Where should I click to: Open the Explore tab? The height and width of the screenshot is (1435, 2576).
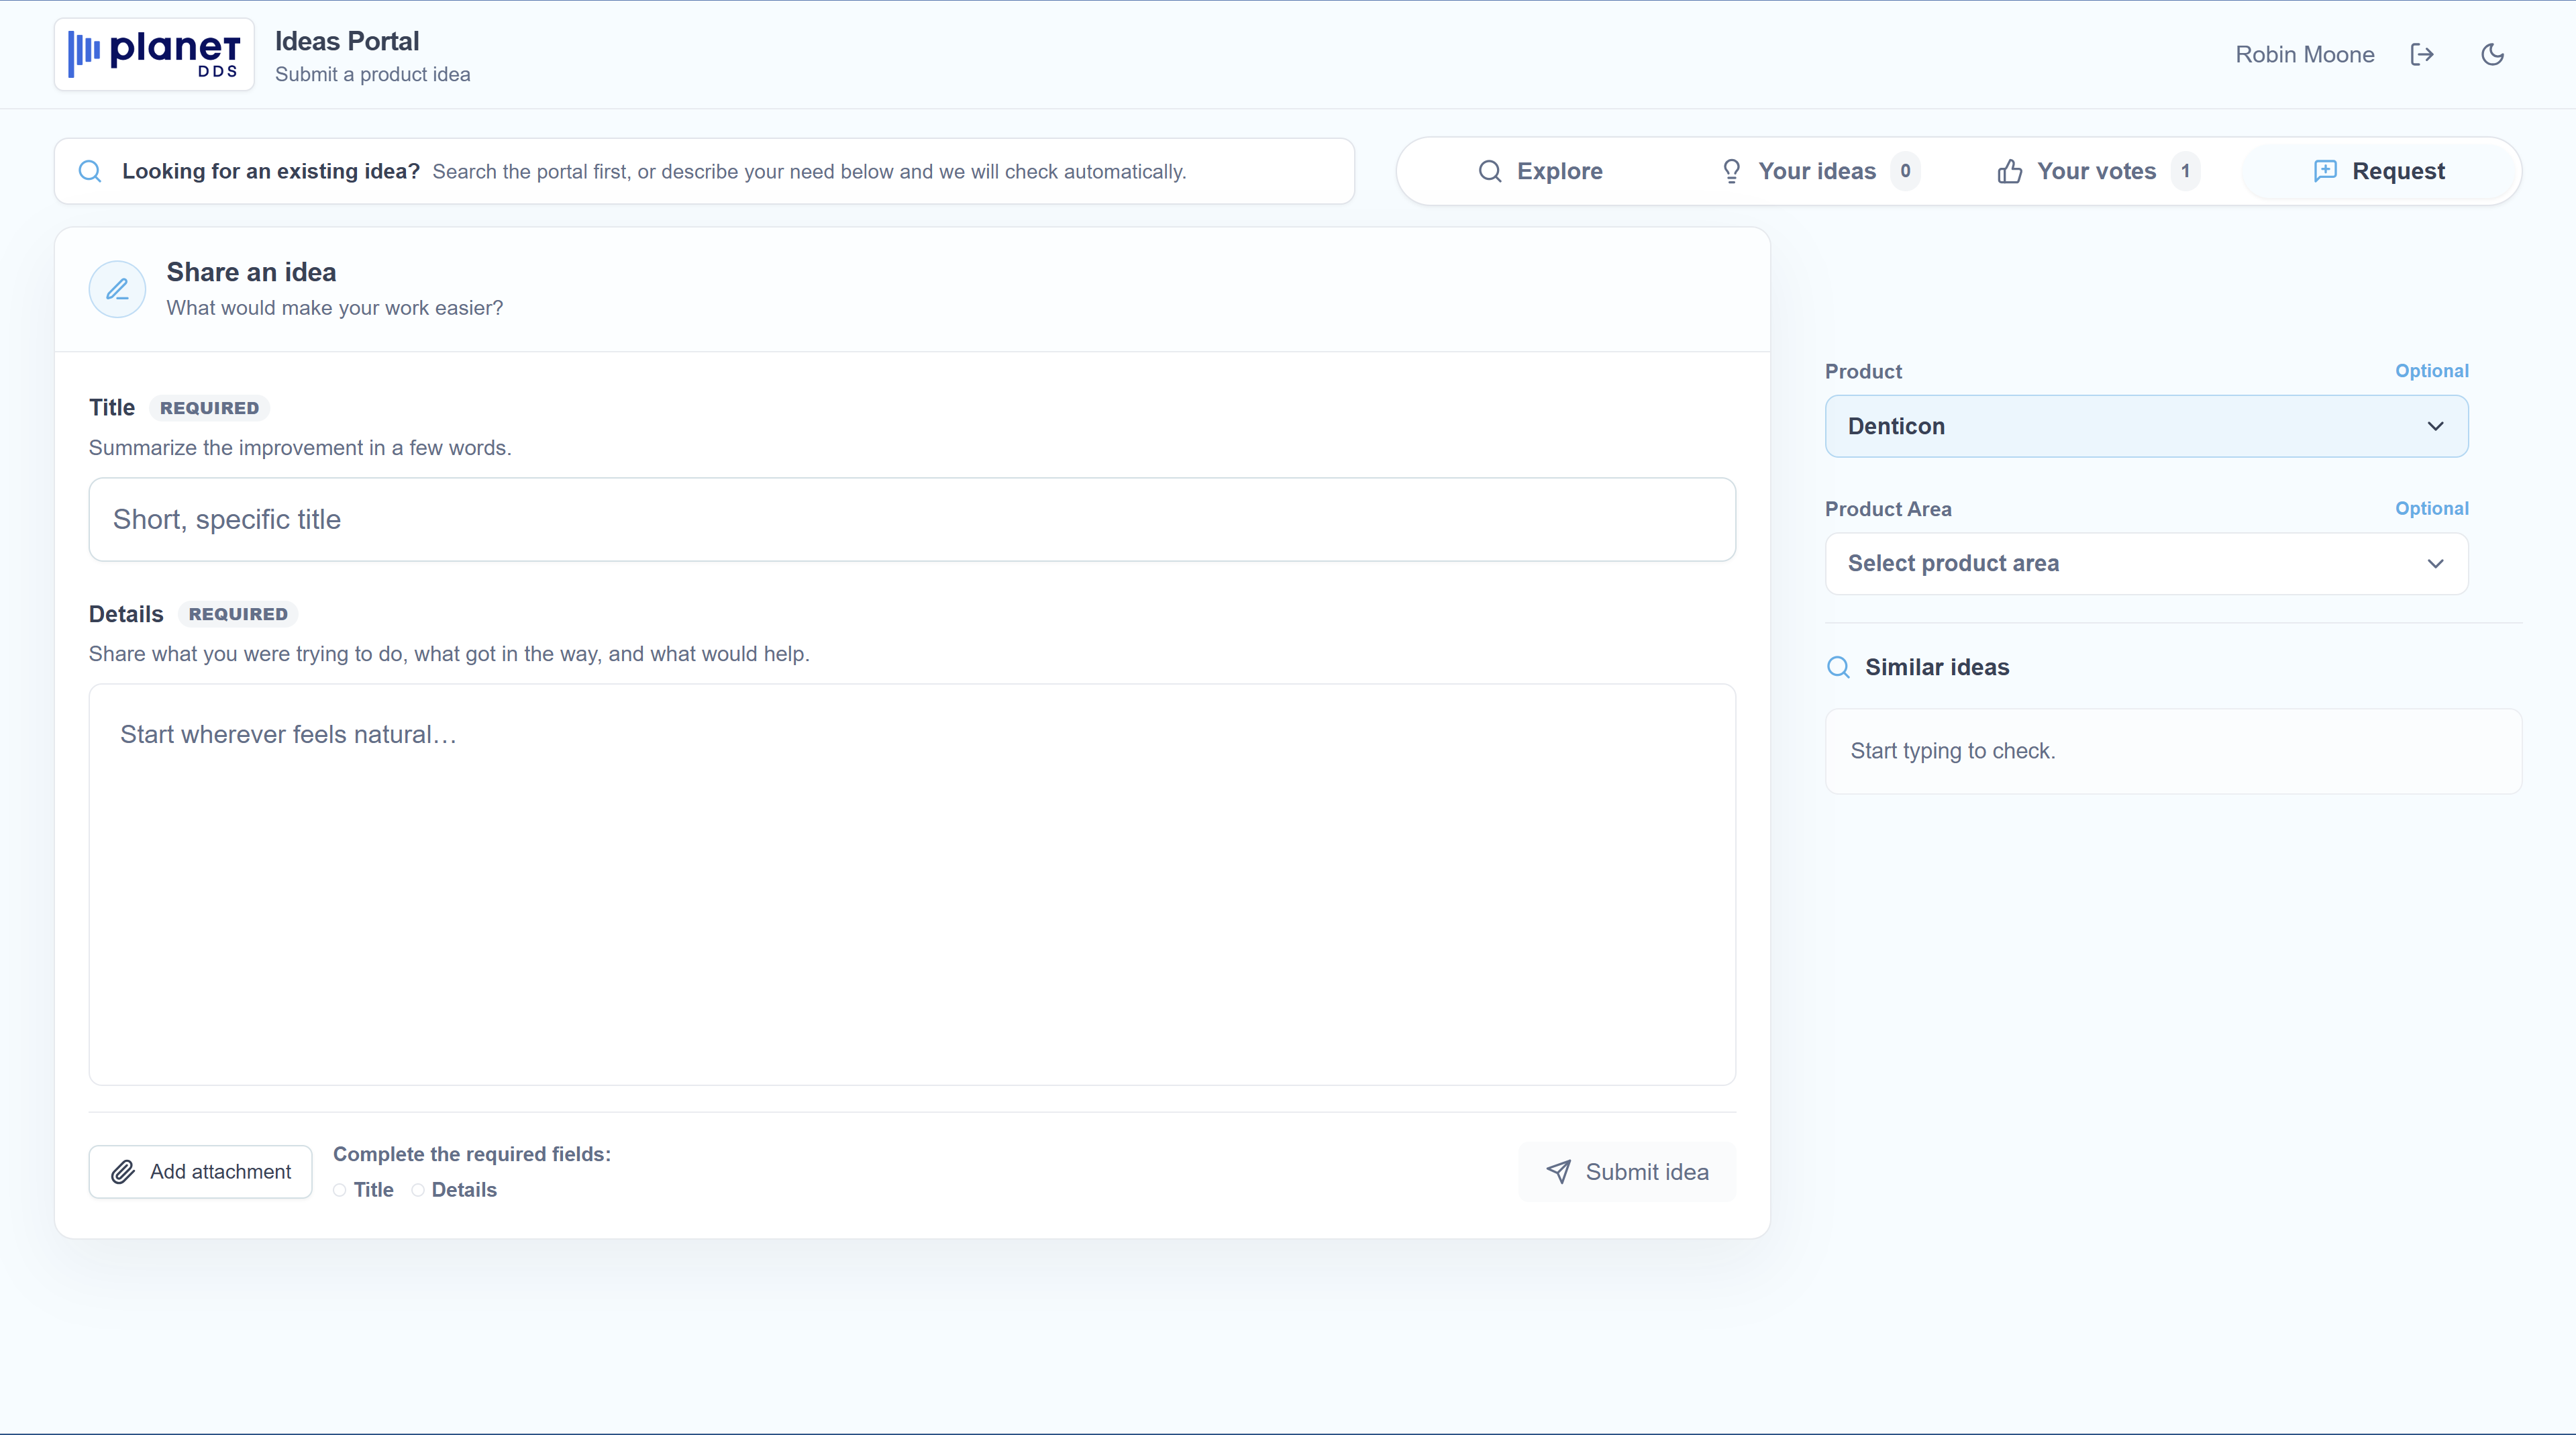coord(1540,171)
